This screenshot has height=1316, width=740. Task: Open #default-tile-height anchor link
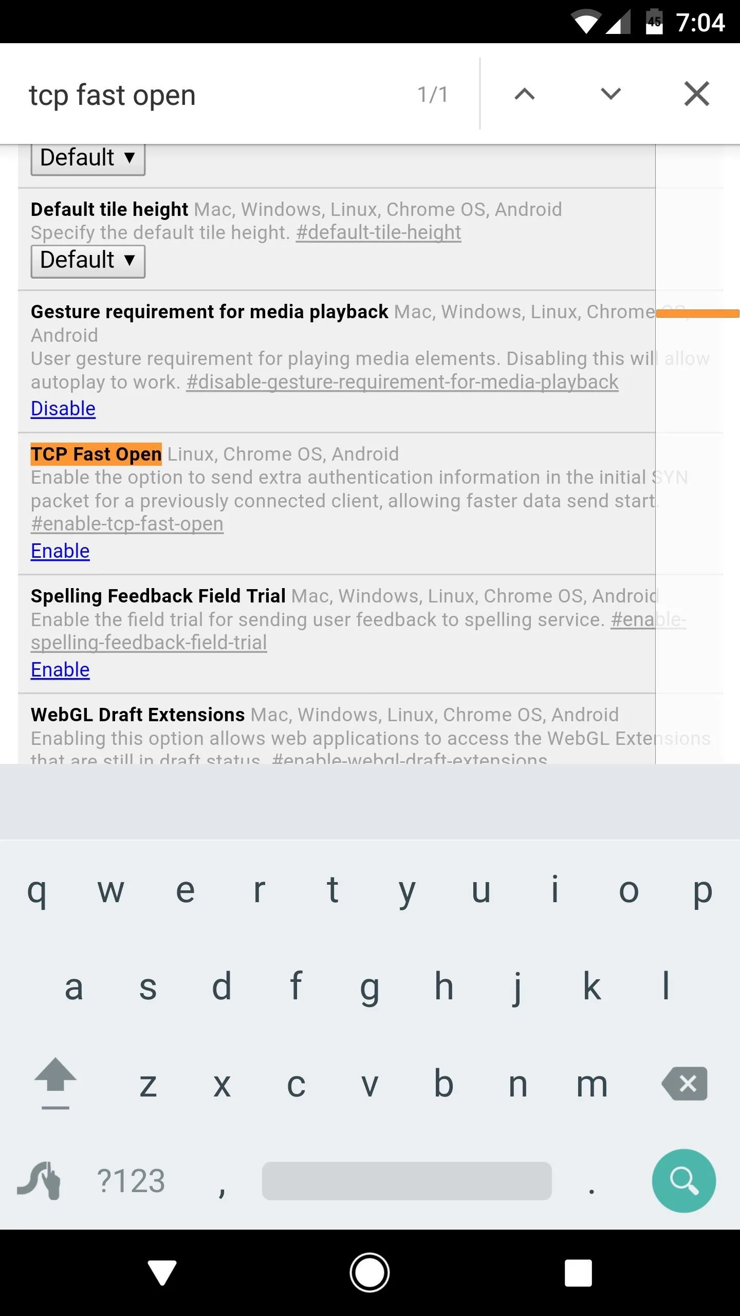[378, 232]
